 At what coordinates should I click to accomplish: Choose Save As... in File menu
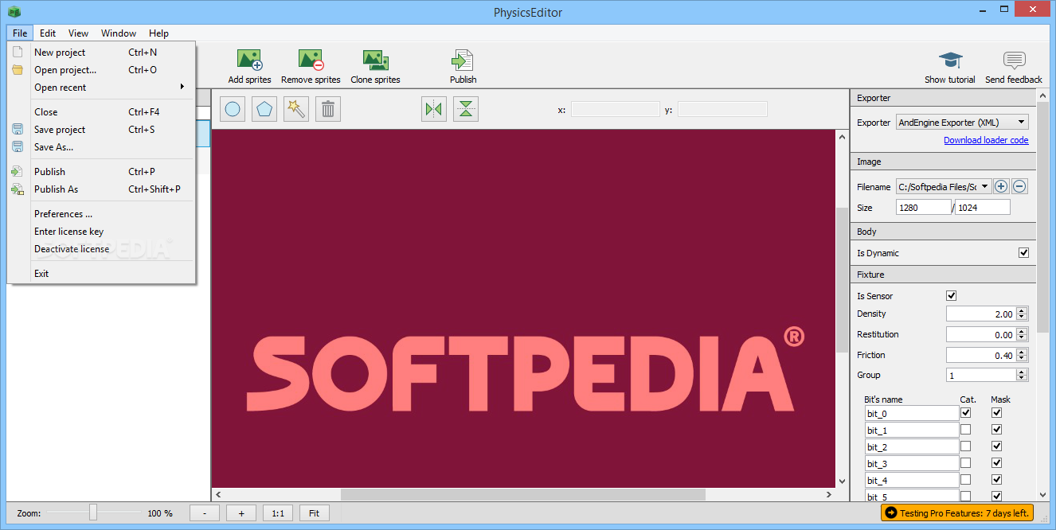(101, 147)
